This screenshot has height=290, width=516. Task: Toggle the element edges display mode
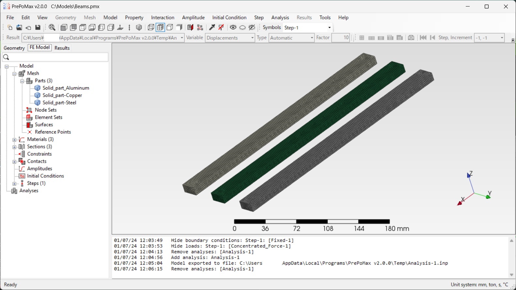(160, 28)
